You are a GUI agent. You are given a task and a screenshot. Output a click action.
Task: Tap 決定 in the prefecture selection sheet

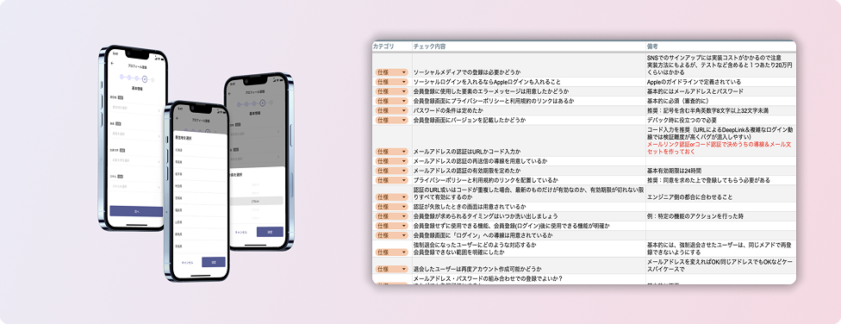(x=214, y=262)
